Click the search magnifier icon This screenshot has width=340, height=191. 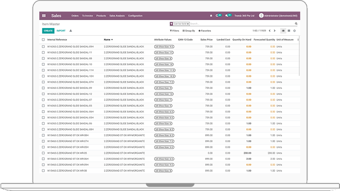pos(296,24)
